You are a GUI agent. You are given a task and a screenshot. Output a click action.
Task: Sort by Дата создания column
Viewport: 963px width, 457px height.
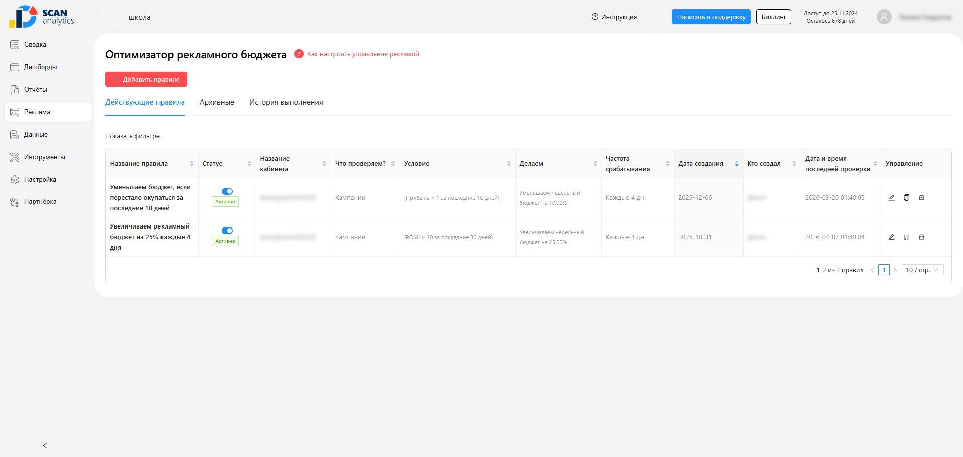pos(737,164)
